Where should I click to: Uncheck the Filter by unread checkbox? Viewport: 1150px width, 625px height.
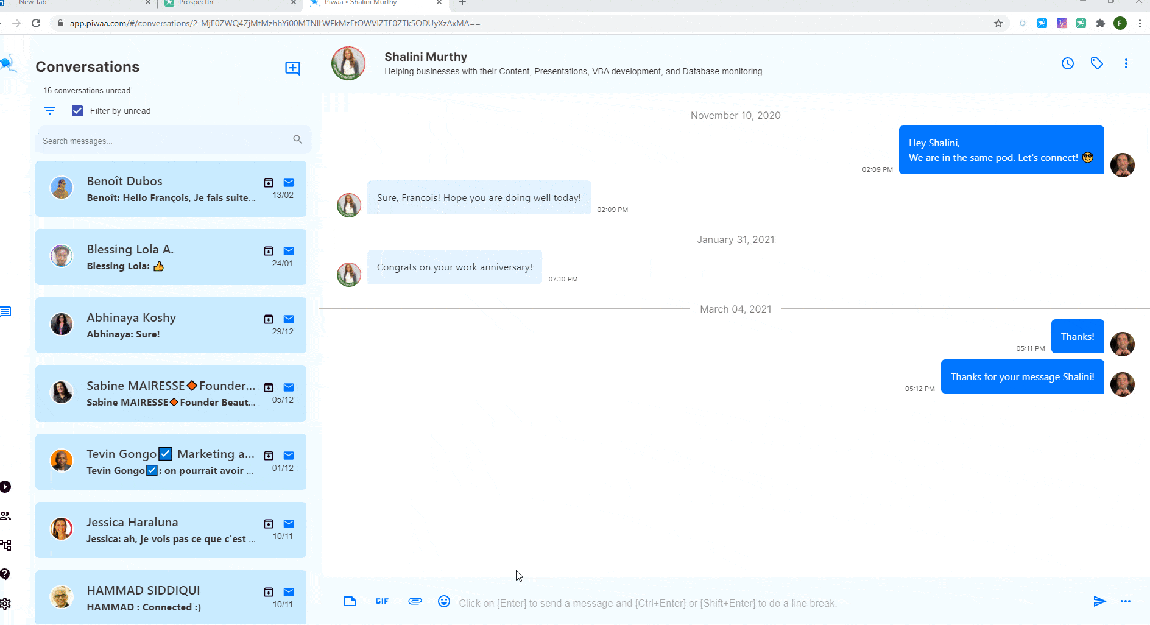77,111
